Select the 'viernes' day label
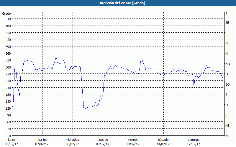Image resolution: width=236 pixels, height=147 pixels. pos(133,140)
